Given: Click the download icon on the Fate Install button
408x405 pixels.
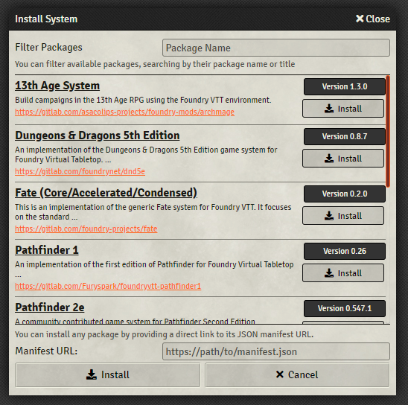Looking at the screenshot, I should tap(329, 216).
